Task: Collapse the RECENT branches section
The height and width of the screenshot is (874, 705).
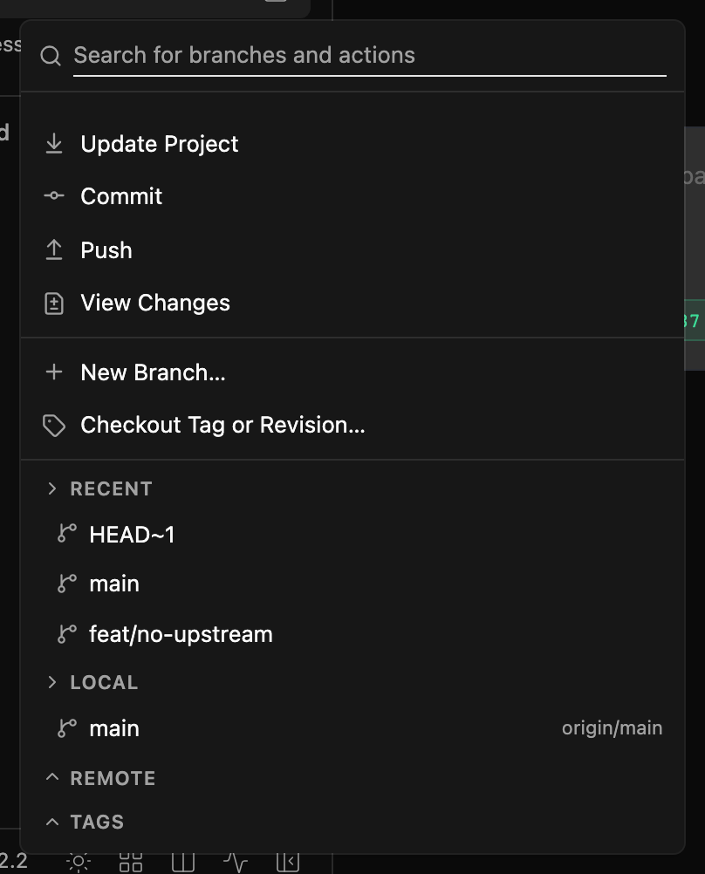Action: 51,488
